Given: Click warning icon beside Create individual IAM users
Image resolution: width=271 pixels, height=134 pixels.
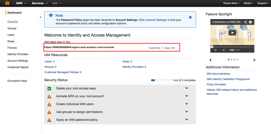Looking at the screenshot, I should click(49, 104).
